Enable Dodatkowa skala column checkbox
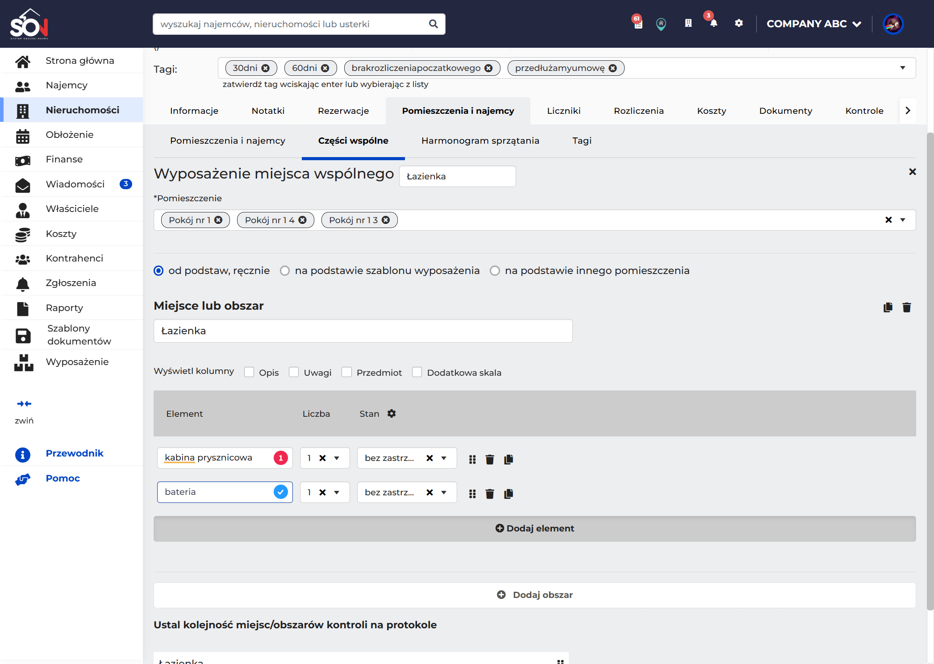The image size is (934, 664). click(417, 372)
